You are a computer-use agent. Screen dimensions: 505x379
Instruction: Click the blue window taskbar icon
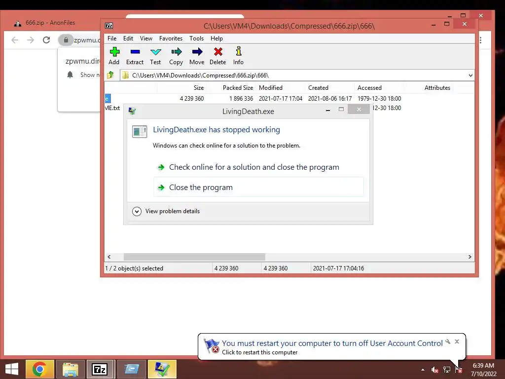(131, 369)
